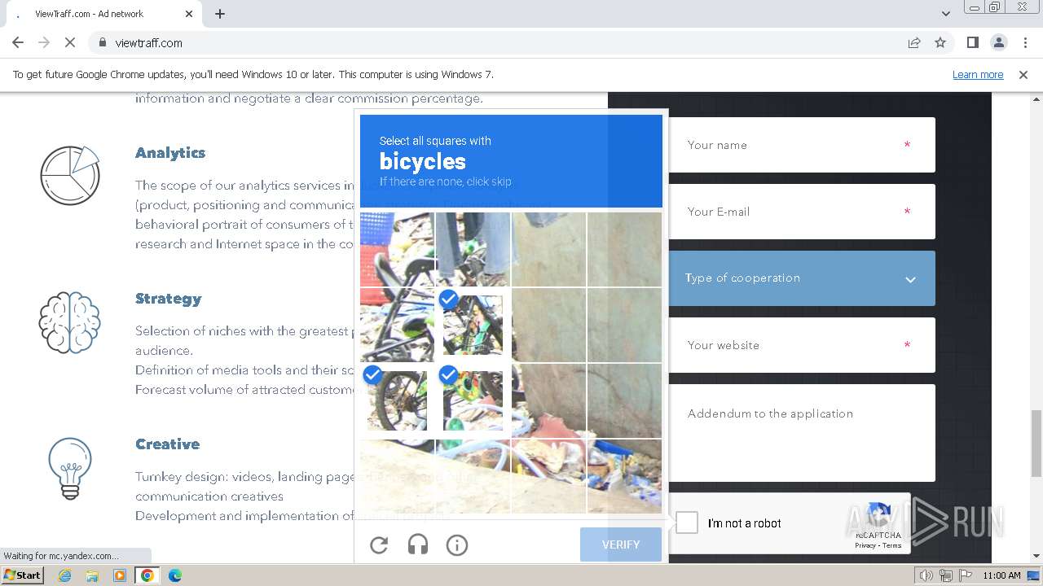Open the Windows Start menu

(23, 575)
